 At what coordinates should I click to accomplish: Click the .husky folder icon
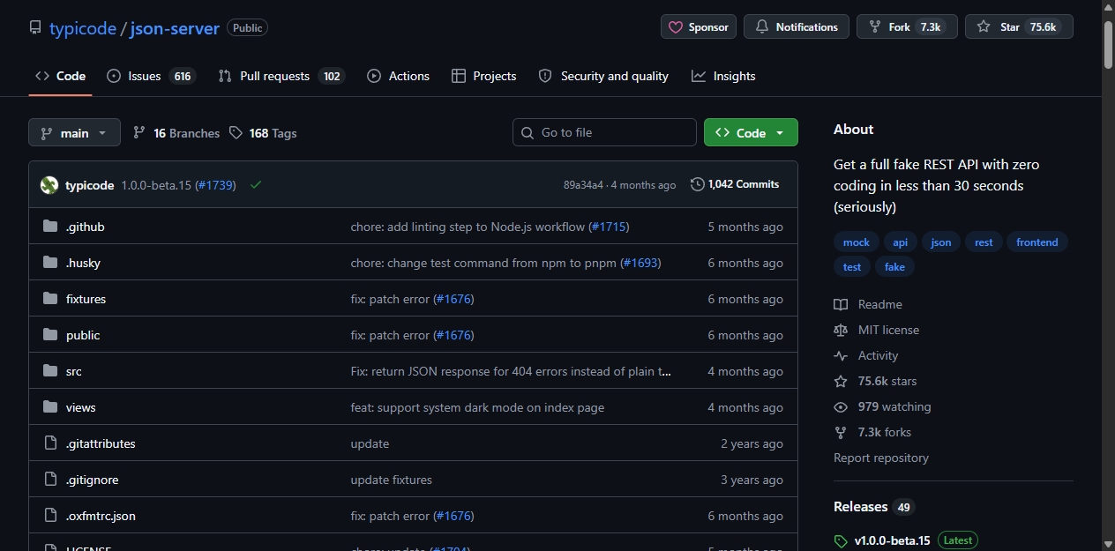50,263
